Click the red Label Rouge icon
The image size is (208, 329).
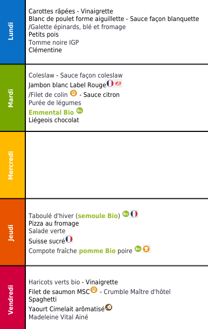[x=119, y=83]
